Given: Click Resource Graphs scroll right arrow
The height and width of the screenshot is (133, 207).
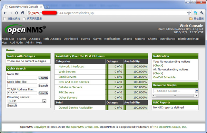Looking at the screenshot, I should [x=196, y=96].
